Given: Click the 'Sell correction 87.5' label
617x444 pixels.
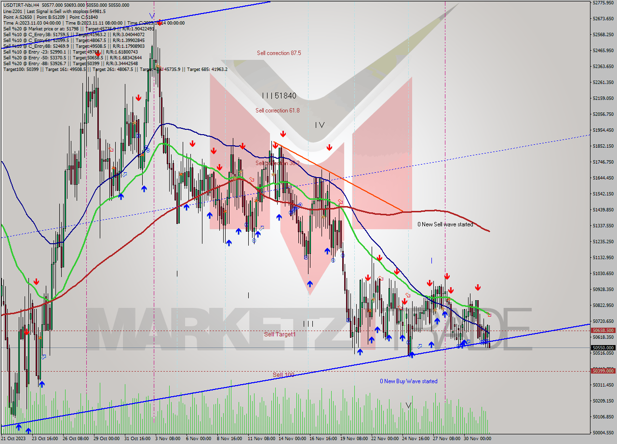Looking at the screenshot, I should click(279, 53).
